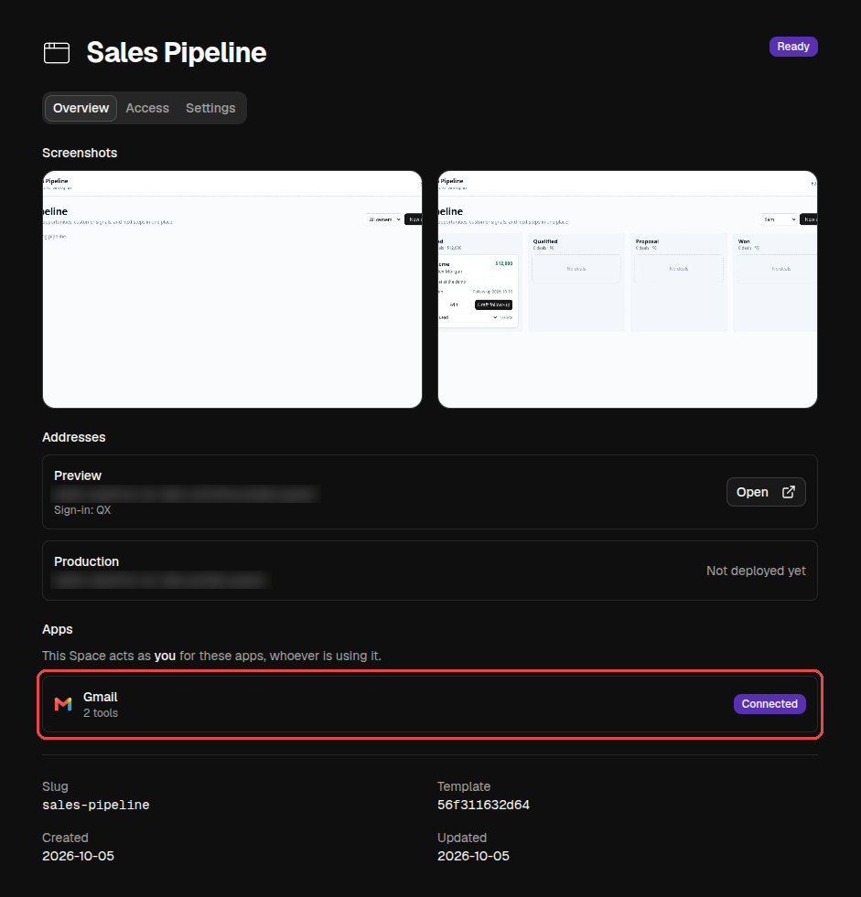Click the Screenshots section heading
The width and height of the screenshot is (861, 897).
pyautogui.click(x=80, y=154)
